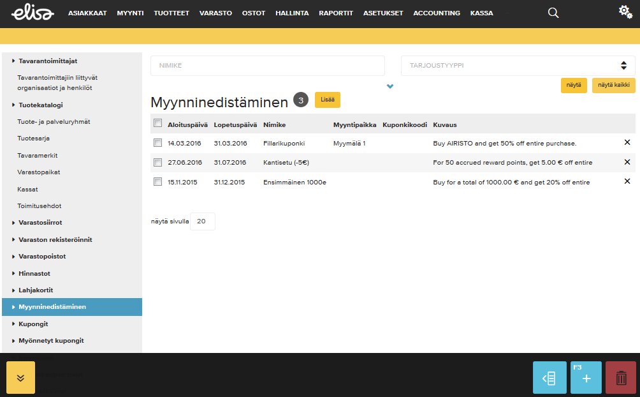Click the näytä sivulla count field
The height and width of the screenshot is (397, 640).
pyautogui.click(x=203, y=221)
